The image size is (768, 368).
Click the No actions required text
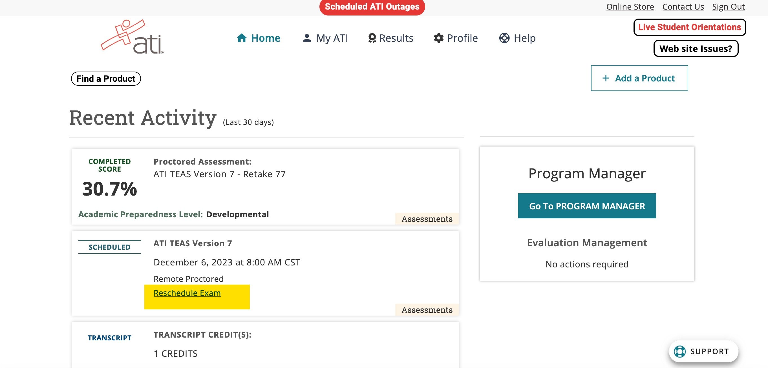pyautogui.click(x=587, y=264)
